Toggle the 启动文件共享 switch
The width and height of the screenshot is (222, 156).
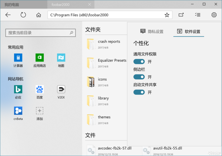pyautogui.click(x=139, y=92)
